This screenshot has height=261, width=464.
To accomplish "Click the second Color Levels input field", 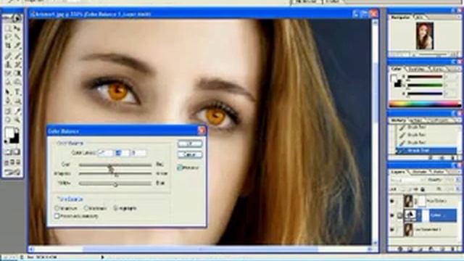I will point(122,153).
